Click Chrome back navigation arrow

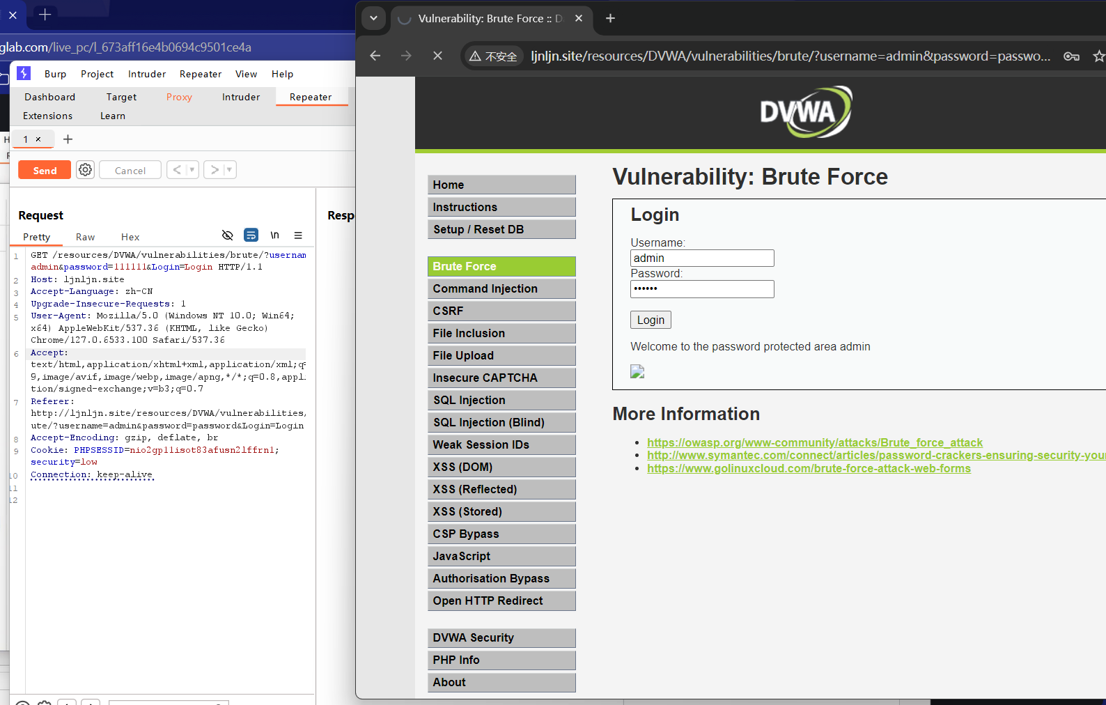click(x=375, y=56)
